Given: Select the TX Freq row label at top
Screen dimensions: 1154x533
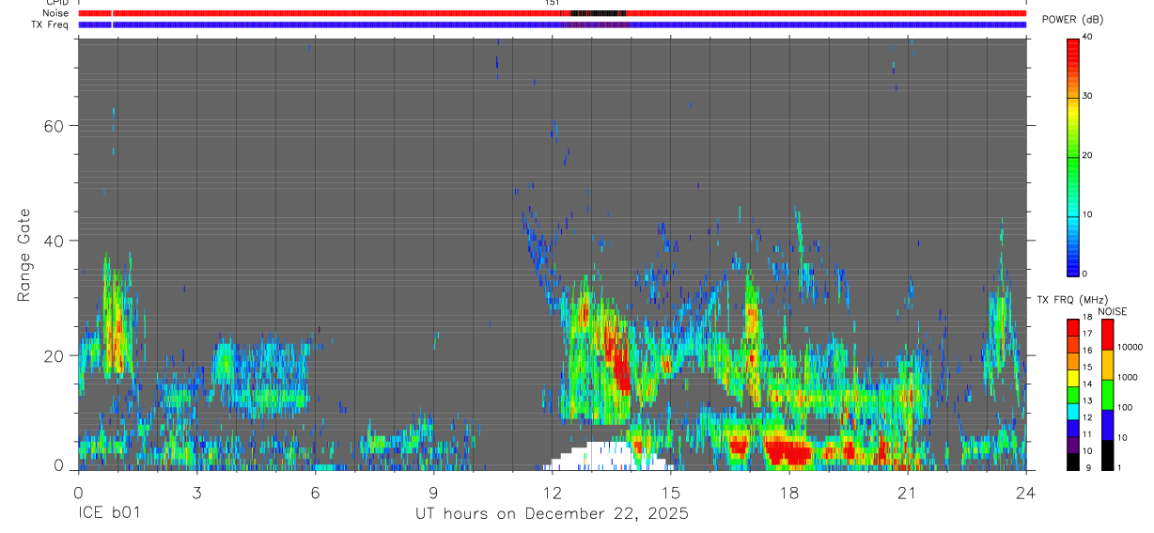Looking at the screenshot, I should click(x=49, y=24).
